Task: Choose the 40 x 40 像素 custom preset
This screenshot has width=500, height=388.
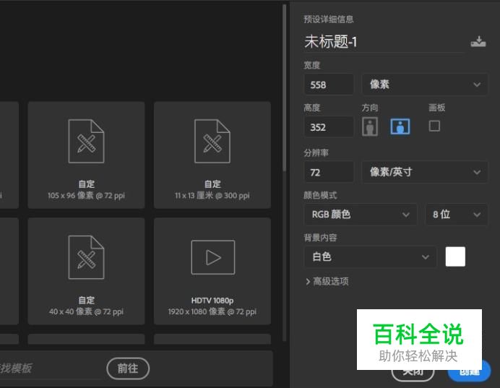Action: pyautogui.click(x=86, y=272)
